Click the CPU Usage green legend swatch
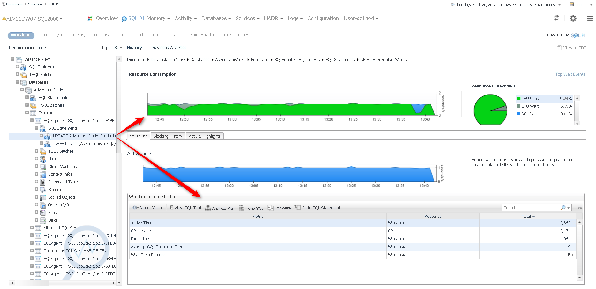Image resolution: width=596 pixels, height=289 pixels. 519,99
